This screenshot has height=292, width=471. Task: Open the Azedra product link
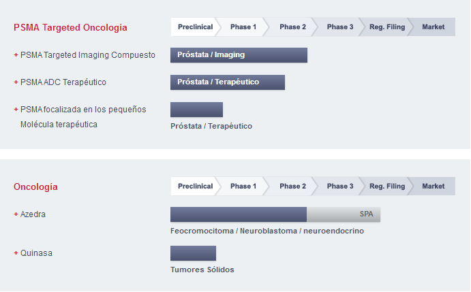pyautogui.click(x=33, y=214)
